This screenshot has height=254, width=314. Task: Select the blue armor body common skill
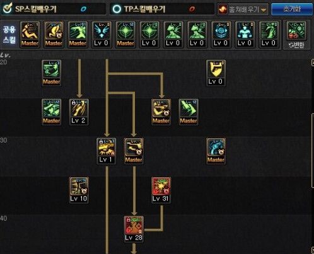(x=245, y=35)
